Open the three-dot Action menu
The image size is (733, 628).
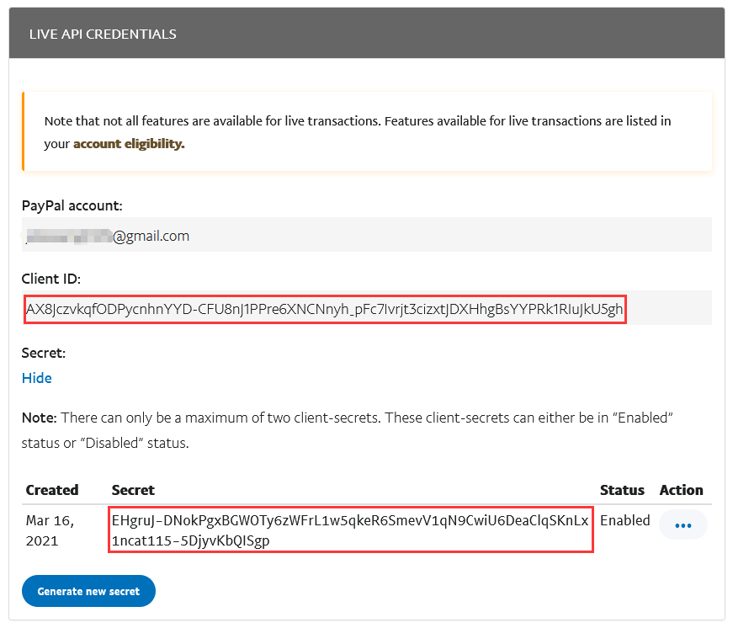683,525
